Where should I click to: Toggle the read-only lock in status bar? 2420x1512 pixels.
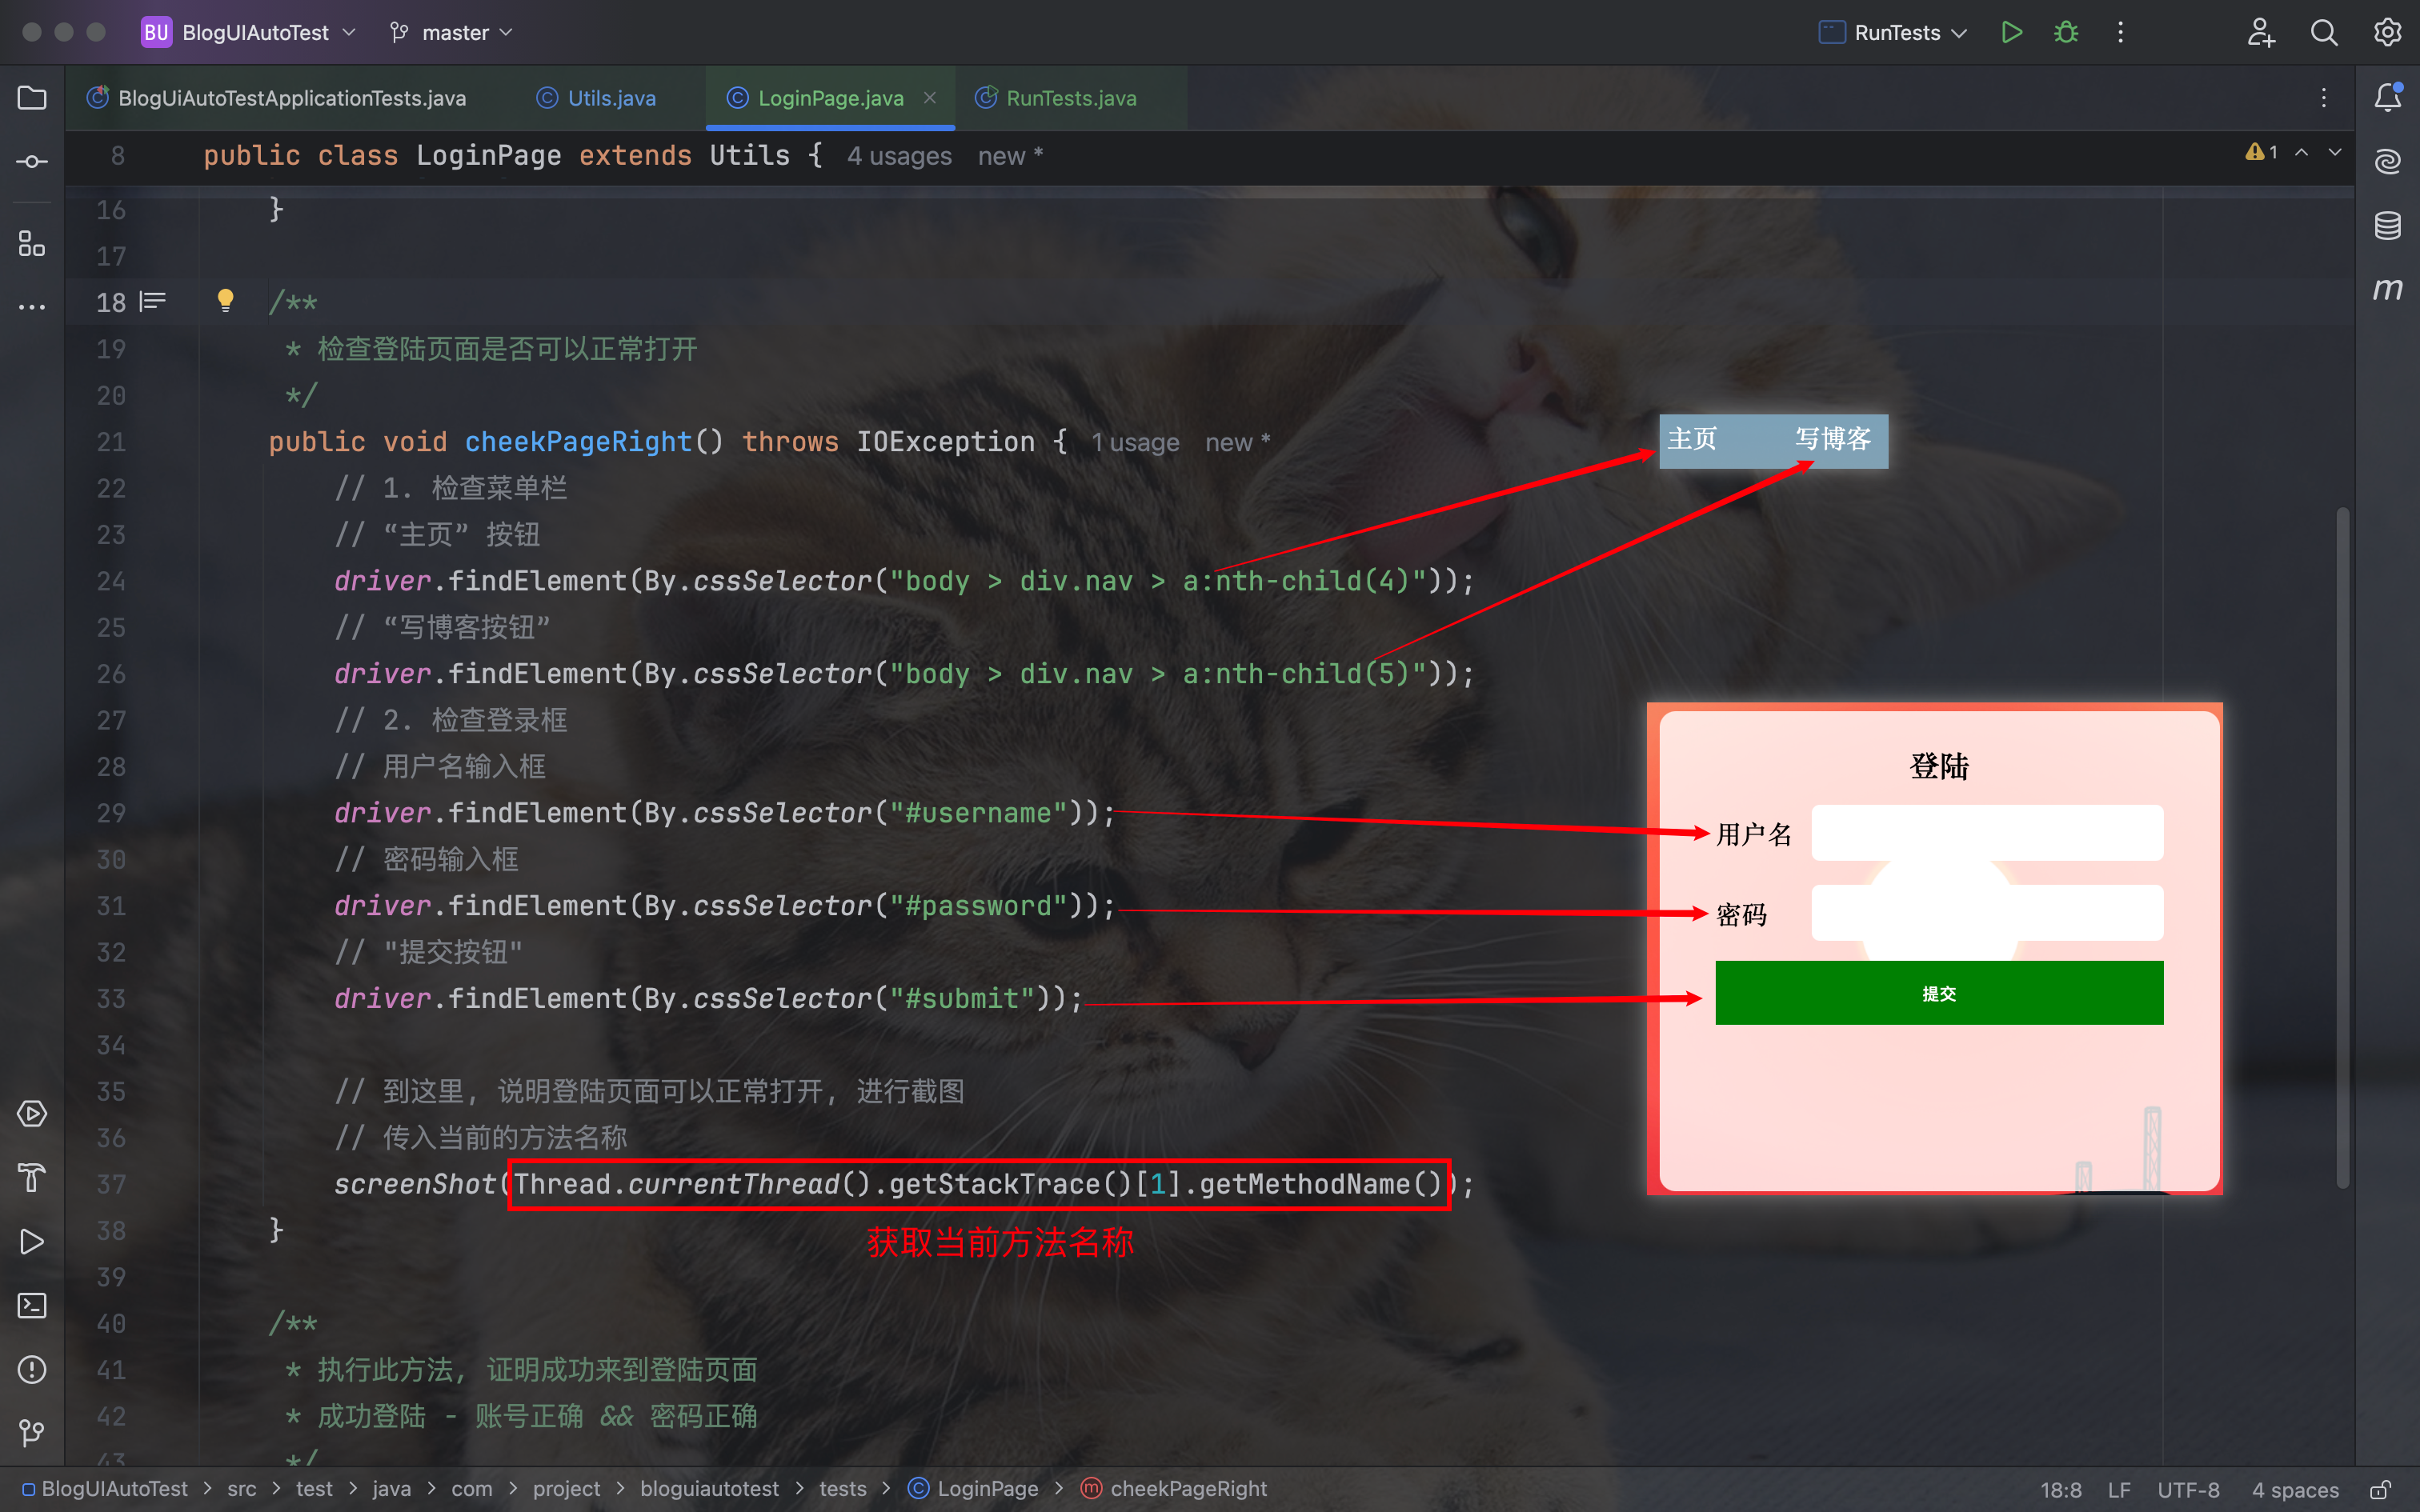point(2381,1489)
